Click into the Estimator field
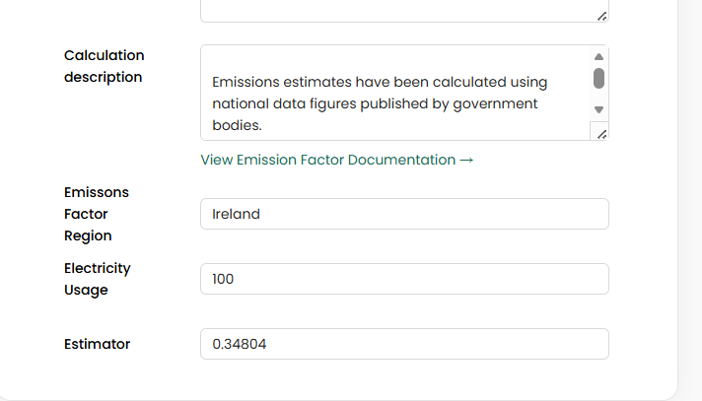The image size is (702, 401). 404,344
